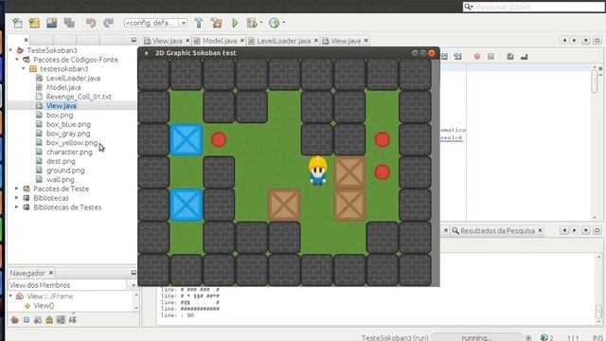Viewport: 606px width, 341px height.
Task: Click the red record macro icon
Action: coord(477,57)
